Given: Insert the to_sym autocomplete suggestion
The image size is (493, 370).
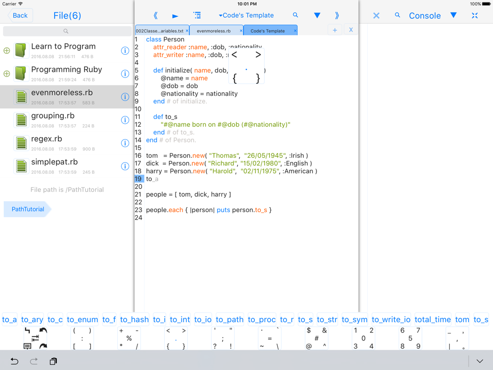Looking at the screenshot, I should click(354, 320).
